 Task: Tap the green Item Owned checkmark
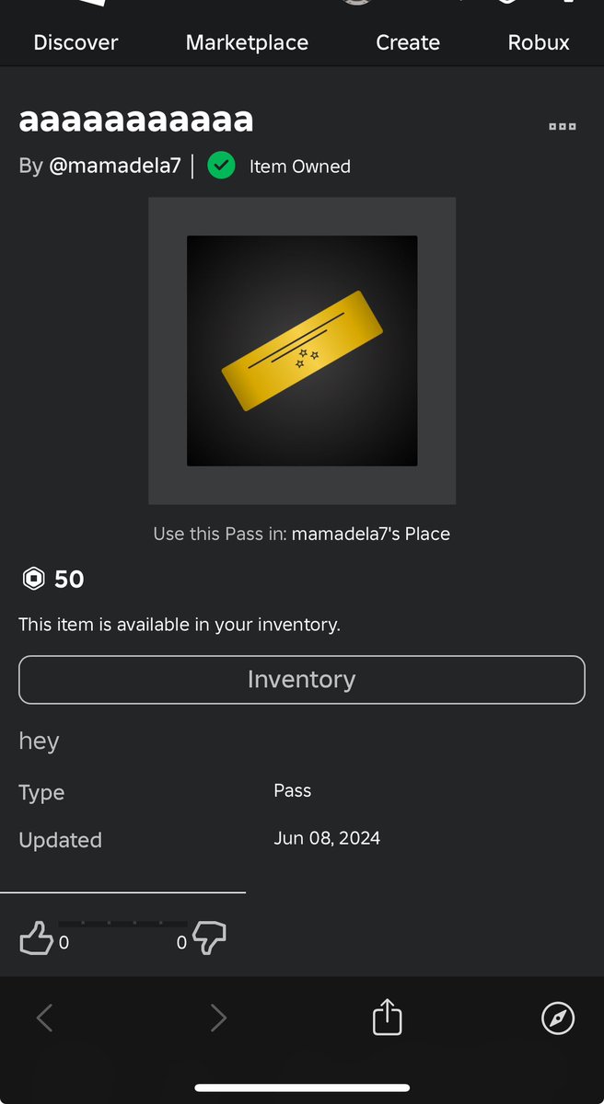(221, 167)
